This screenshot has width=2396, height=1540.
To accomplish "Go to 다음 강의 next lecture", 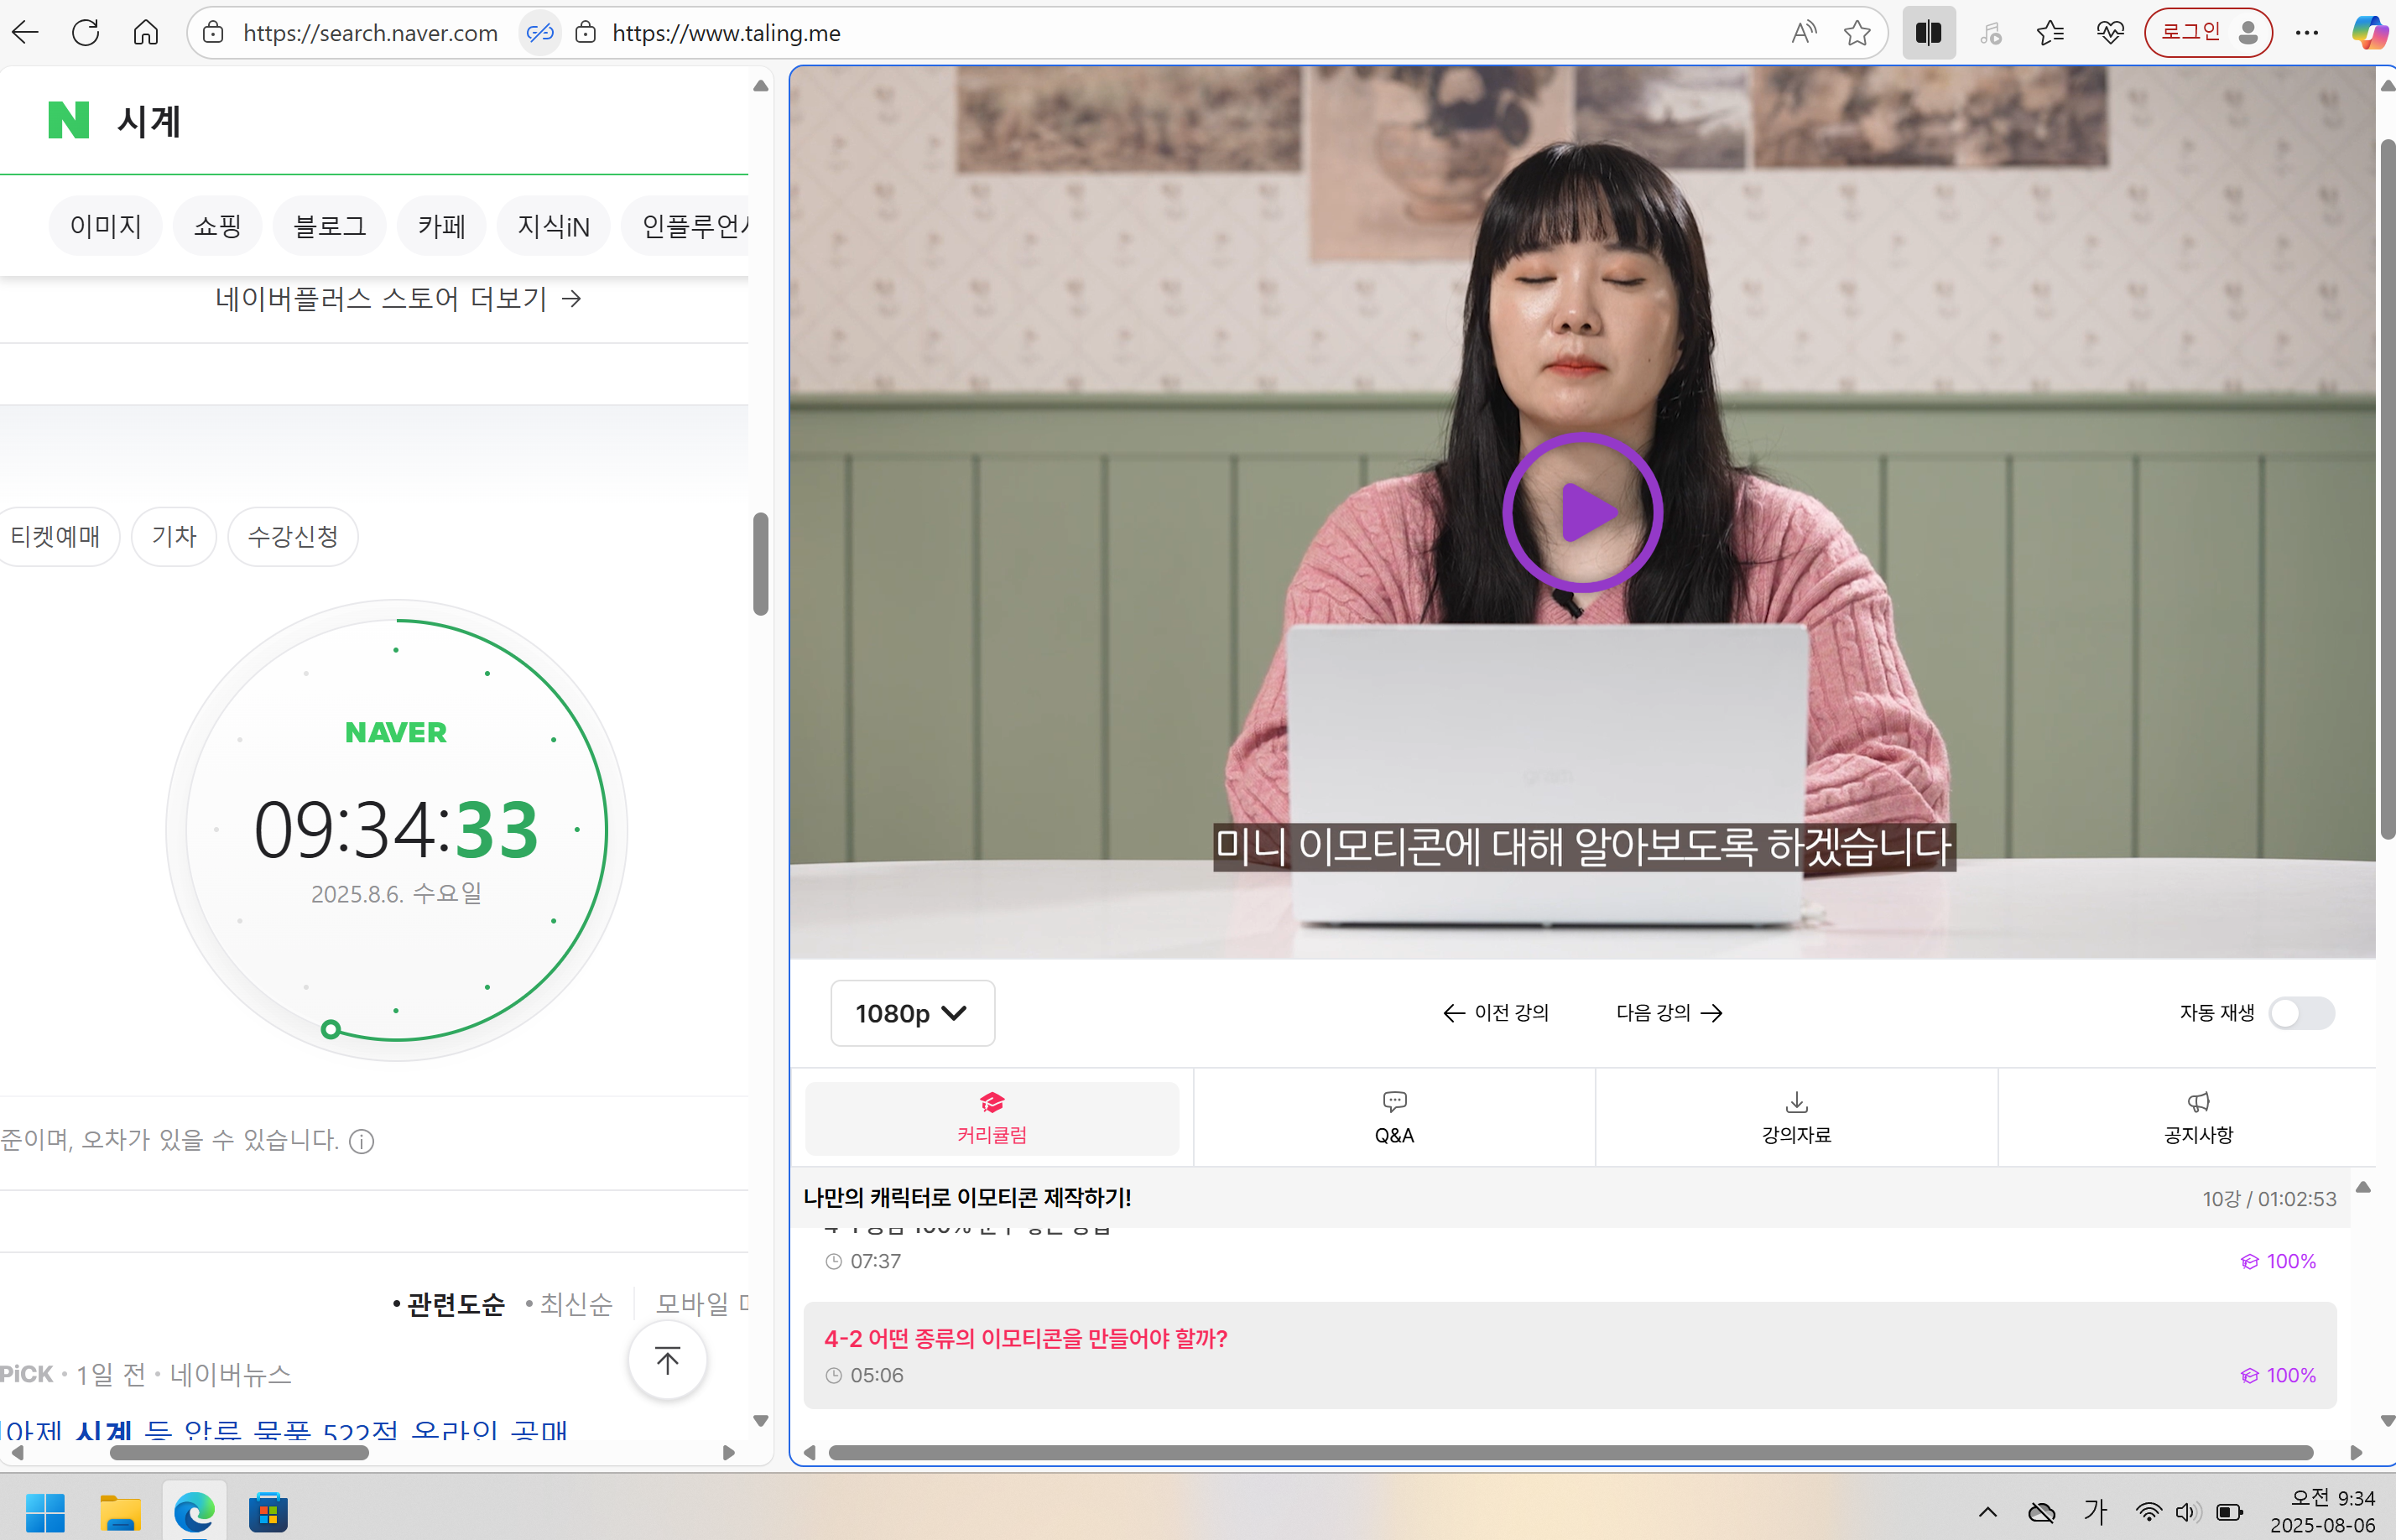I will [x=1669, y=1013].
